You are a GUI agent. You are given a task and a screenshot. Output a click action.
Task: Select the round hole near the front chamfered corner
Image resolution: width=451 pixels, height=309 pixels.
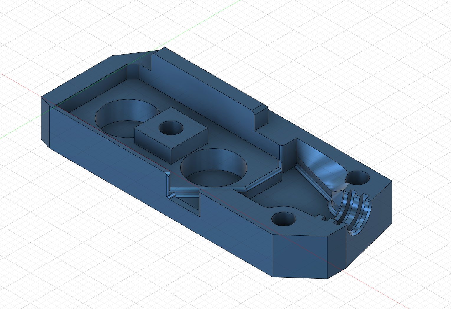point(283,219)
